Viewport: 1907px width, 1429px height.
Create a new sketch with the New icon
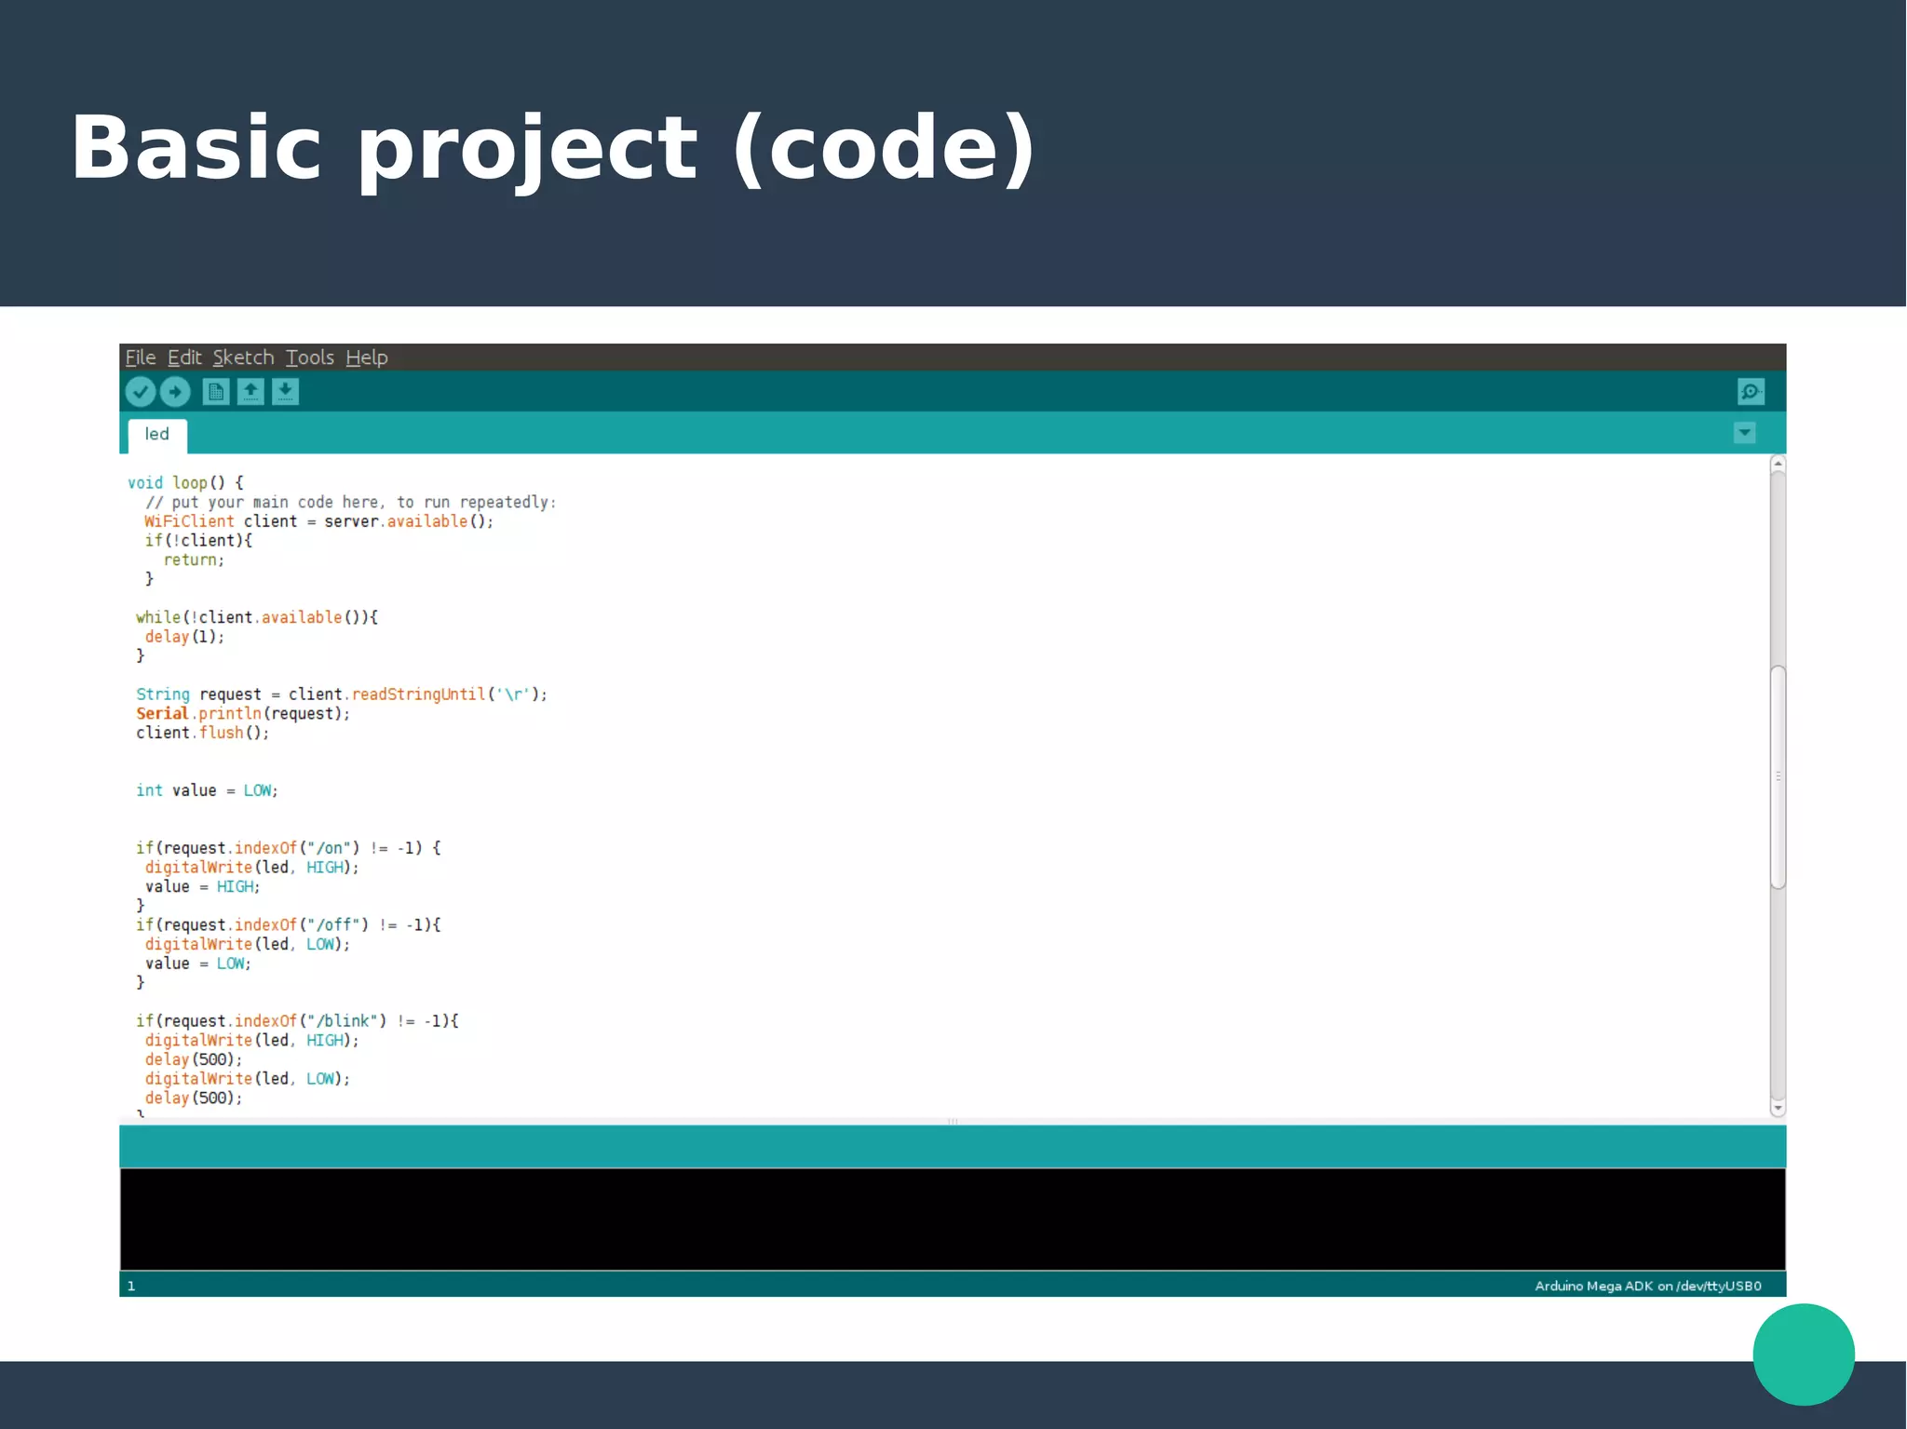(216, 392)
